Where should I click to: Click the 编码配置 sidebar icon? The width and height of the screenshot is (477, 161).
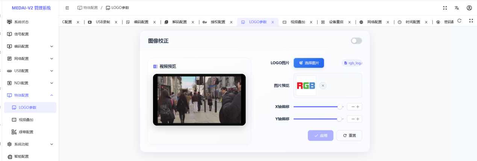pyautogui.click(x=9, y=46)
